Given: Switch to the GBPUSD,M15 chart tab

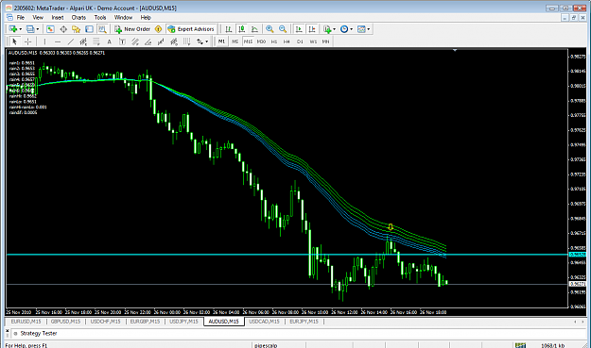Looking at the screenshot, I should point(65,322).
